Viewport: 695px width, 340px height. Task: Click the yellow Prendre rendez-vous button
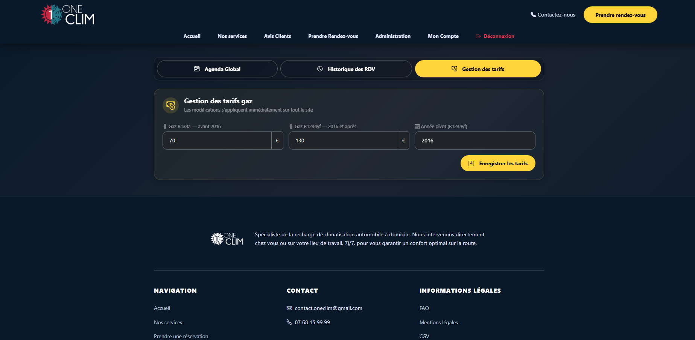(x=620, y=15)
